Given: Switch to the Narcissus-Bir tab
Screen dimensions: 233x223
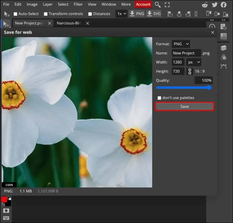Looking at the screenshot, I should pyautogui.click(x=69, y=23).
